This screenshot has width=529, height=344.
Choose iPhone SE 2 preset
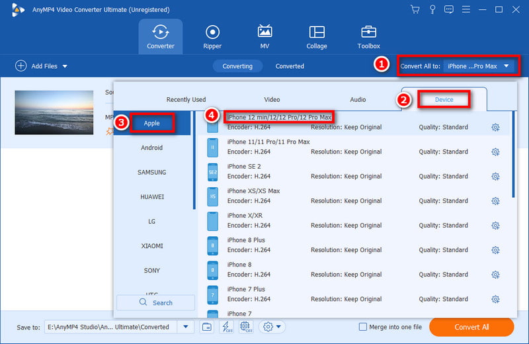click(x=354, y=171)
